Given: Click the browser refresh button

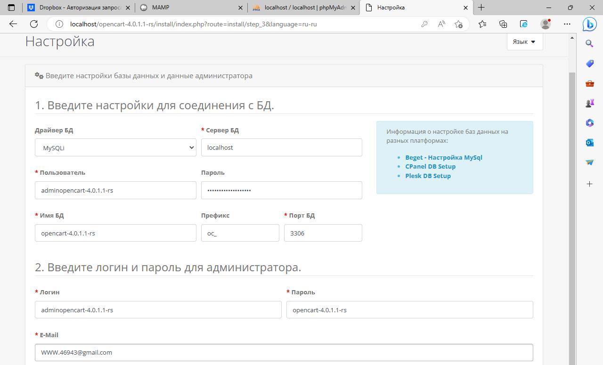Looking at the screenshot, I should point(34,24).
